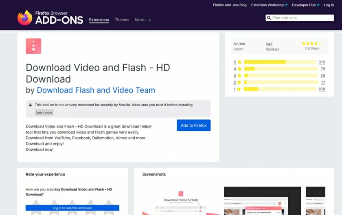342x215 pixels.
Task: Click the star icon in 5-star row
Action: click(x=239, y=62)
